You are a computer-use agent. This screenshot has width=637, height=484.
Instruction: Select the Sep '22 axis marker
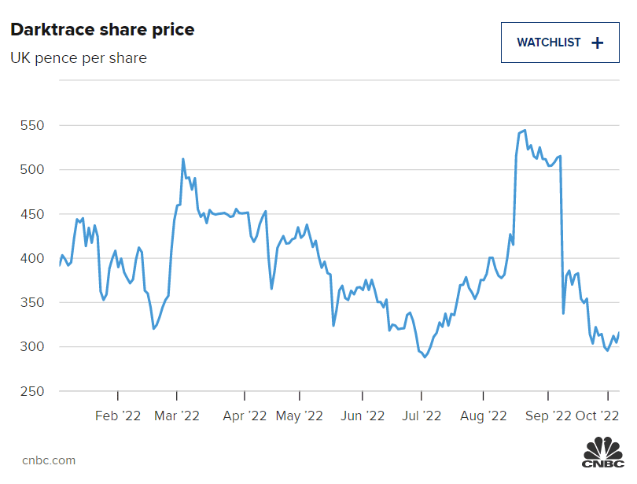547,415
